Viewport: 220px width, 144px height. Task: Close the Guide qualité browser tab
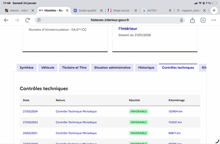pyautogui.click(x=101, y=10)
